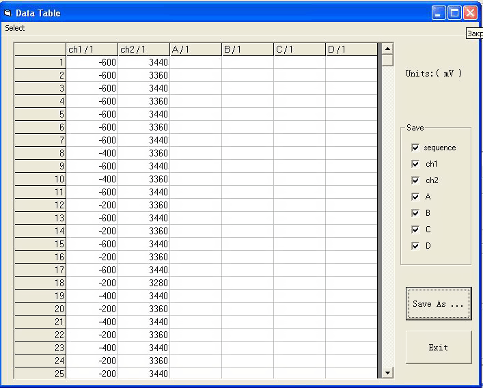Toggle the ch2 save checkbox
The image size is (483, 388).
pos(415,180)
